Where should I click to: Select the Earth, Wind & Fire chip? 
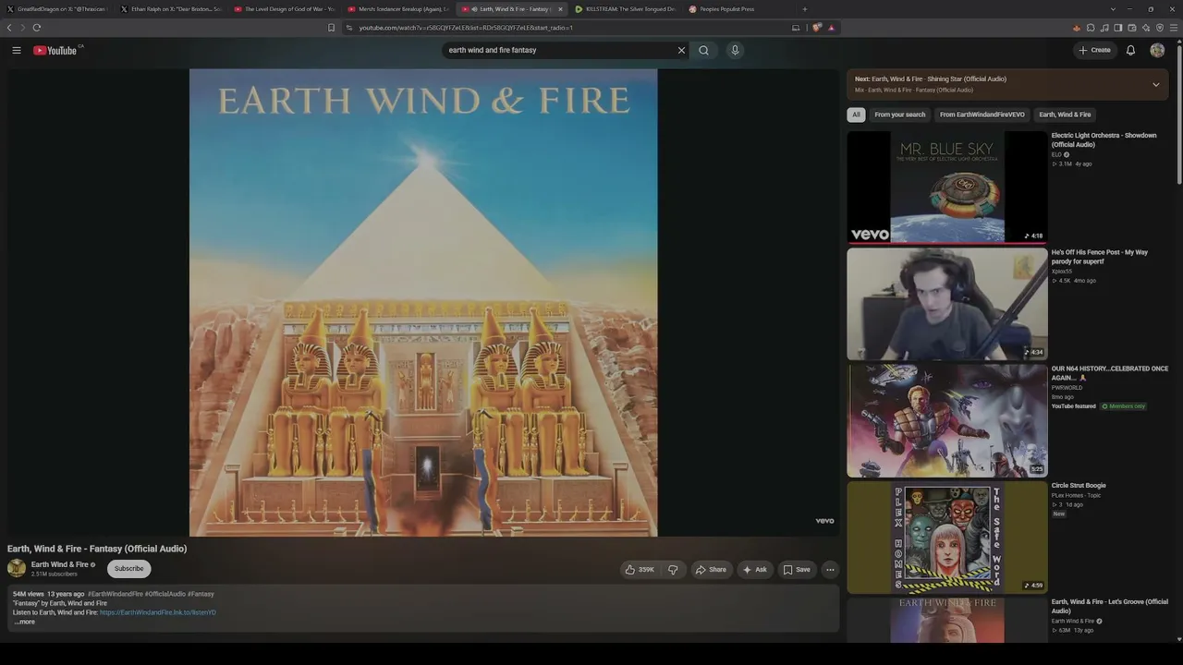point(1065,115)
